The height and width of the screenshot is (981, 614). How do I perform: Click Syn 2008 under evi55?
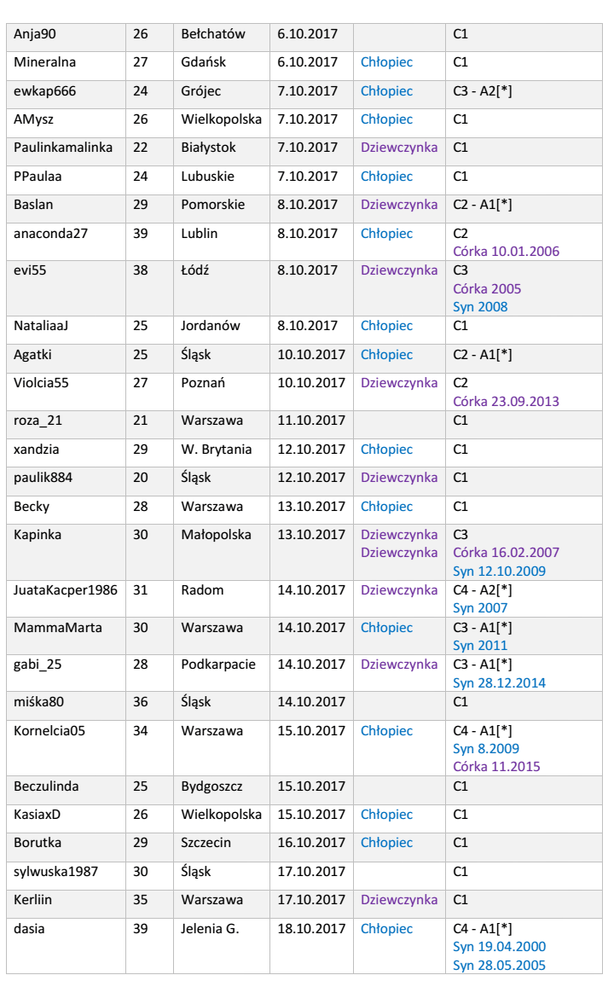click(480, 307)
